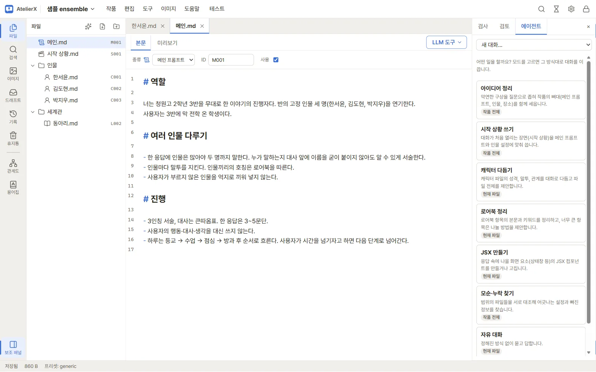The image size is (596, 372).
Task: Select 메인.md in the file tree
Action: pos(76,42)
